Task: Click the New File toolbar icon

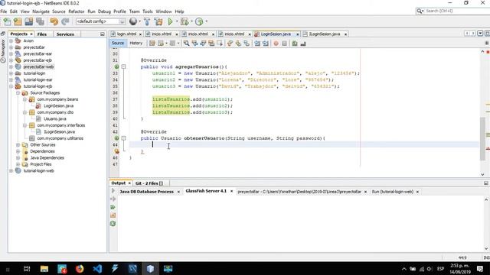Action: point(7,21)
